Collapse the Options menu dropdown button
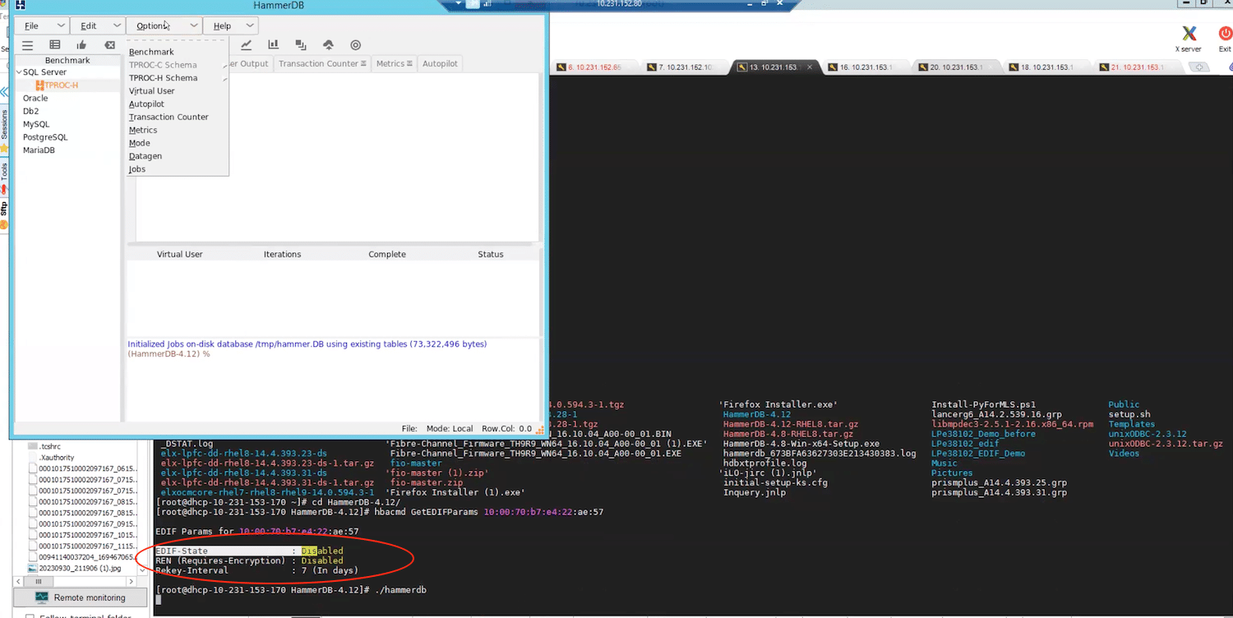This screenshot has width=1233, height=618. tap(164, 25)
